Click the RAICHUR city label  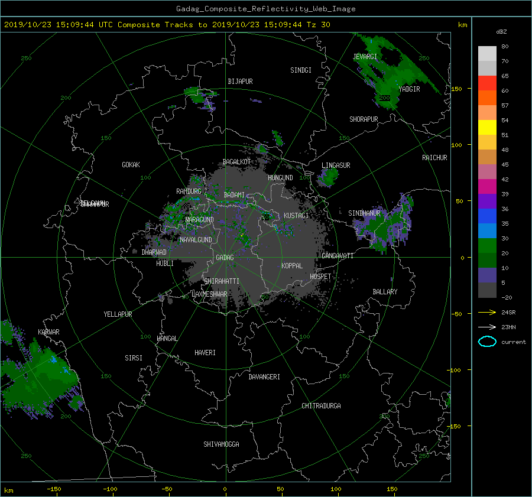click(434, 158)
